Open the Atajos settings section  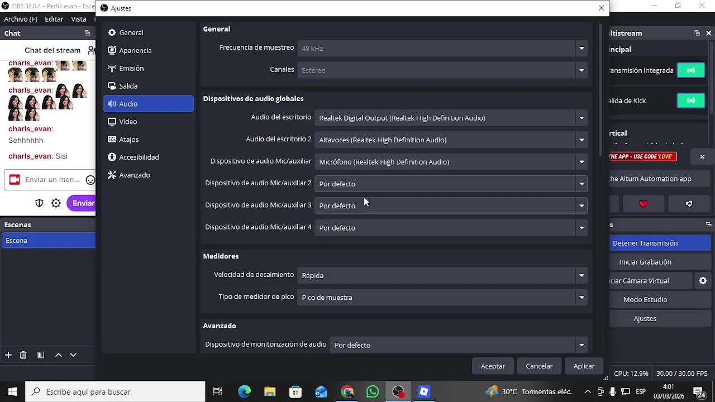pyautogui.click(x=148, y=140)
